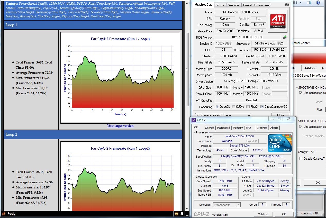326x218 pixels.
Task: Click the Close button in GPU-Z
Action: (x=280, y=115)
